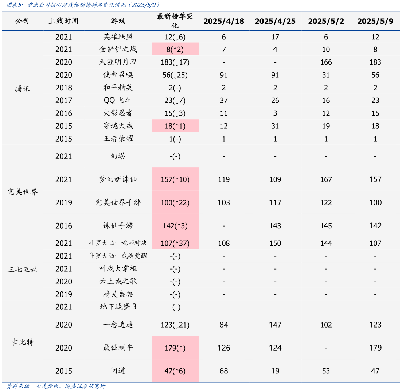Image resolution: width=402 pixels, height=391 pixels.
Task: Click the 问道 highlighted rank cell
Action: click(x=175, y=371)
